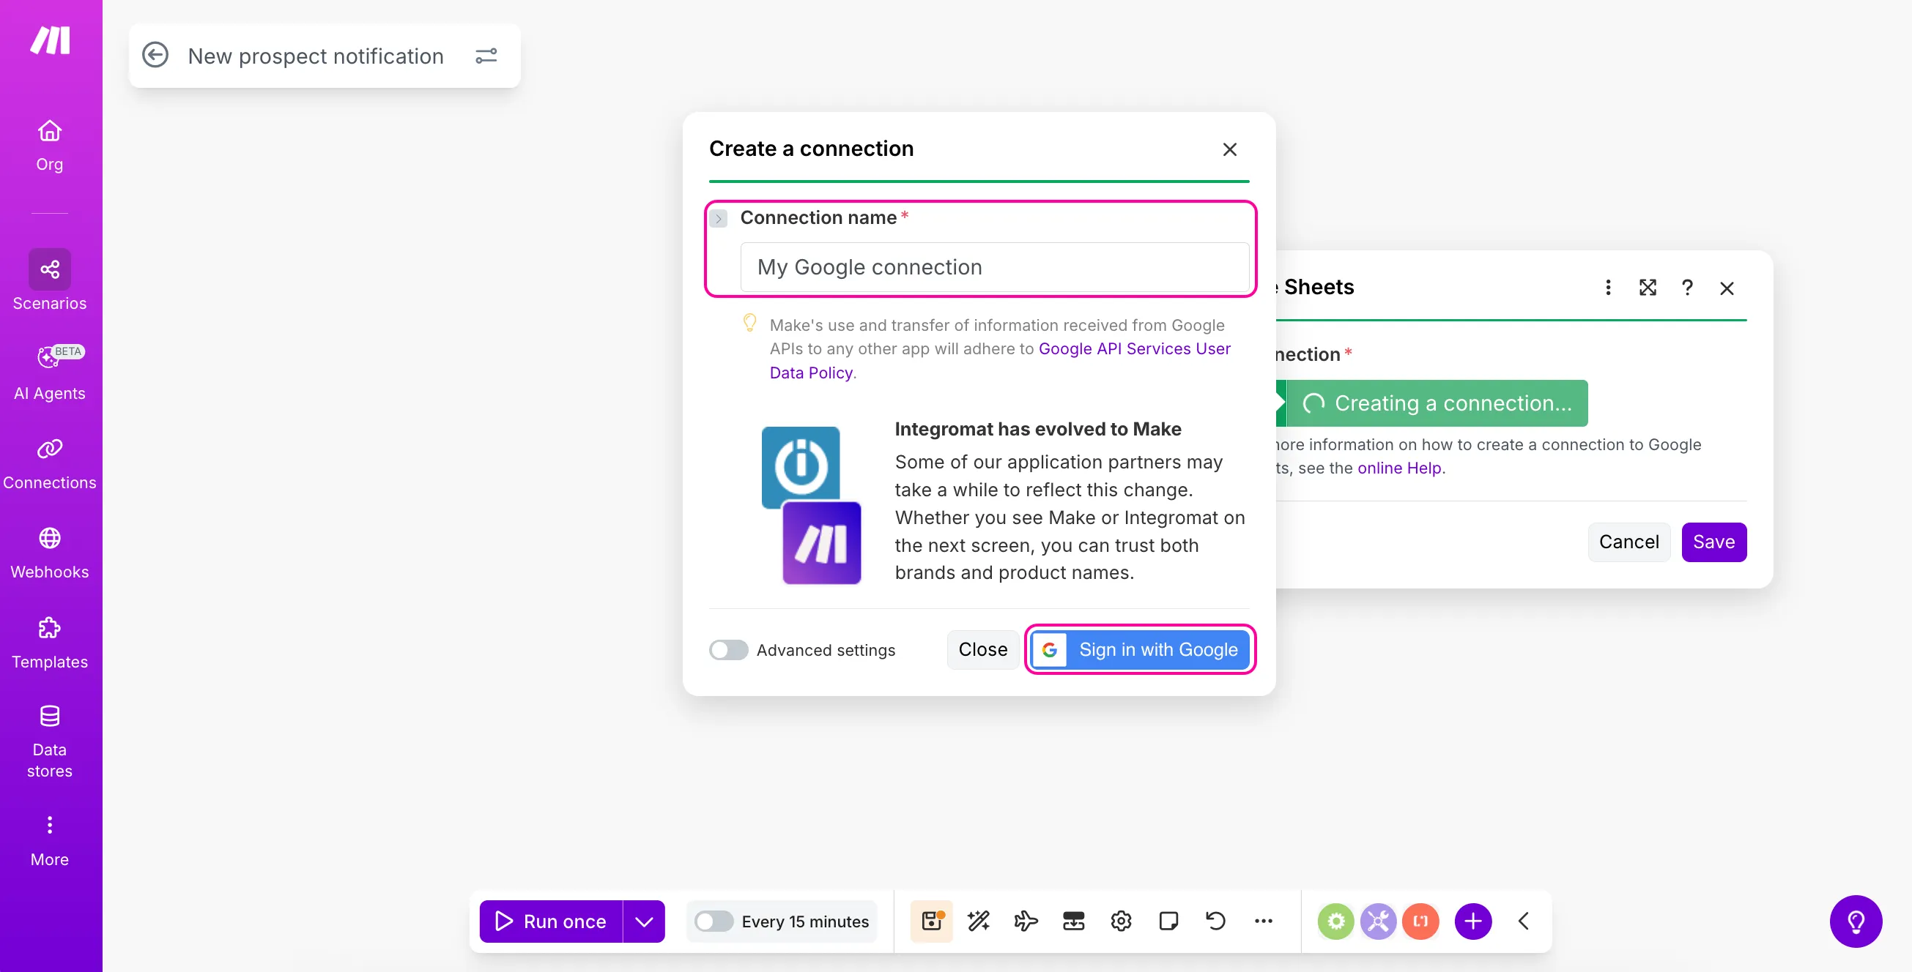1912x972 pixels.
Task: Close the Create a connection dialog with X
Action: (x=1230, y=150)
